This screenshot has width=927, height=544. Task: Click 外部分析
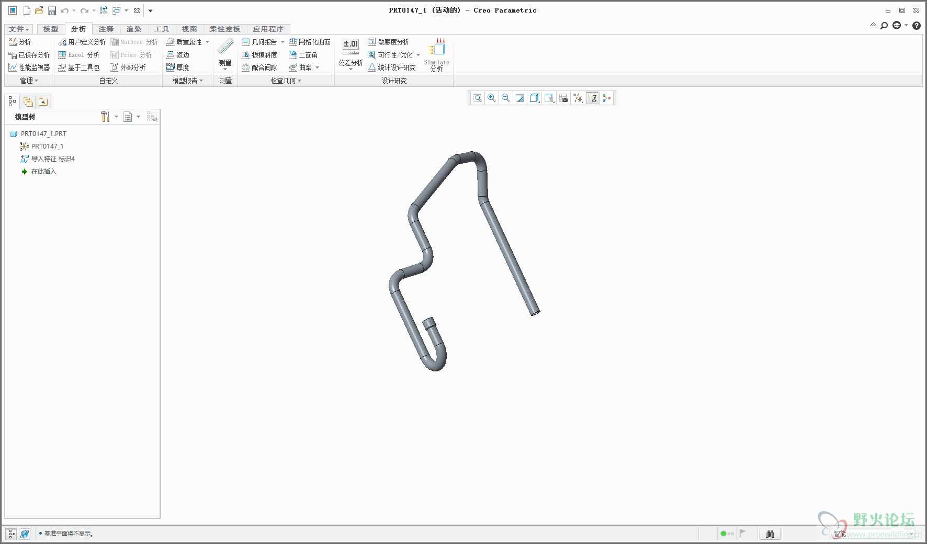[x=128, y=67]
